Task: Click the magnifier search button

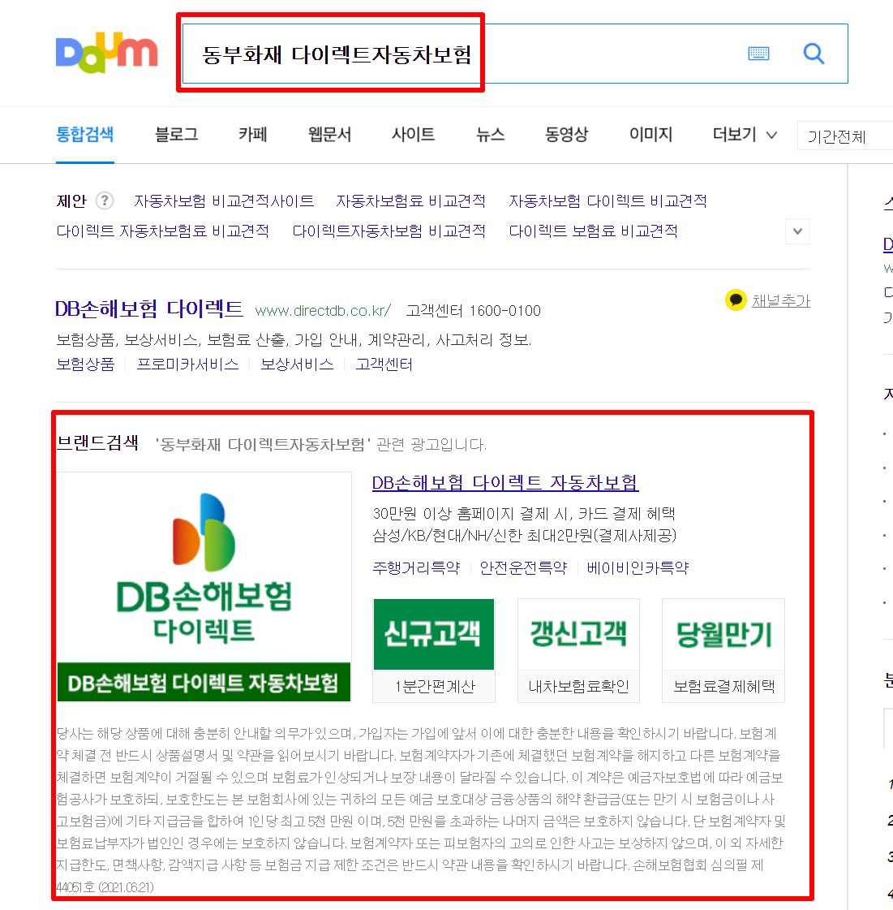Action: (814, 54)
